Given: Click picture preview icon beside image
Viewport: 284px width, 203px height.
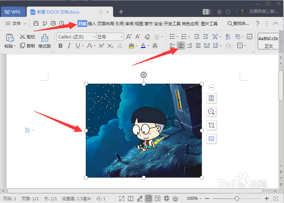Looking at the screenshot, I should point(211,139).
